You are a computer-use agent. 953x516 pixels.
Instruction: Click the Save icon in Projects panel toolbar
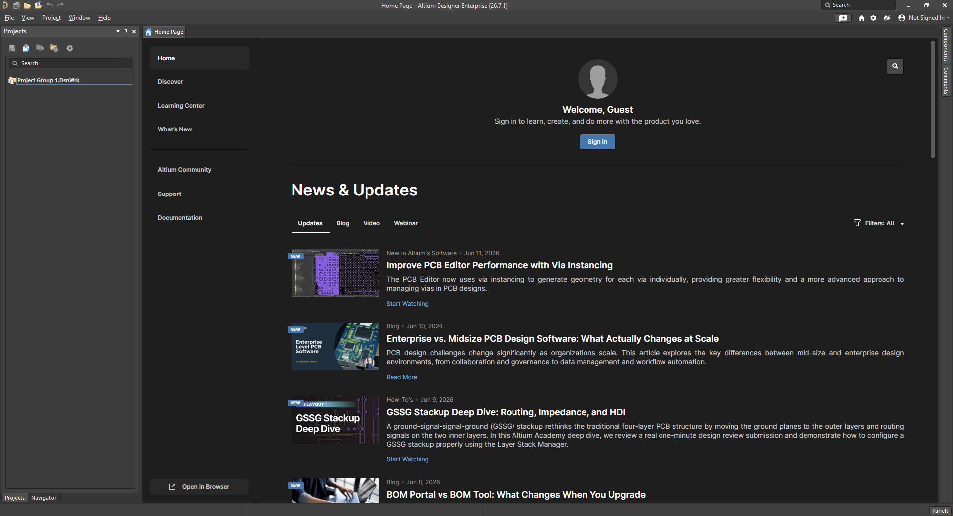coord(12,48)
